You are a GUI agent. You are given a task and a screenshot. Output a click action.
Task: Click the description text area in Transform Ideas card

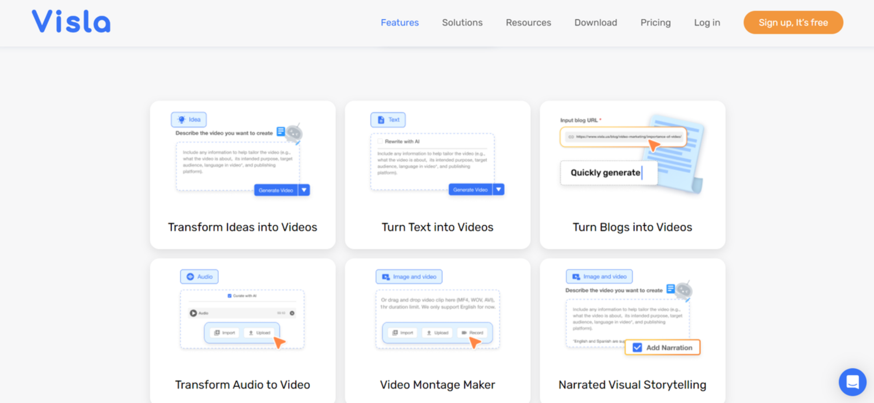(238, 166)
